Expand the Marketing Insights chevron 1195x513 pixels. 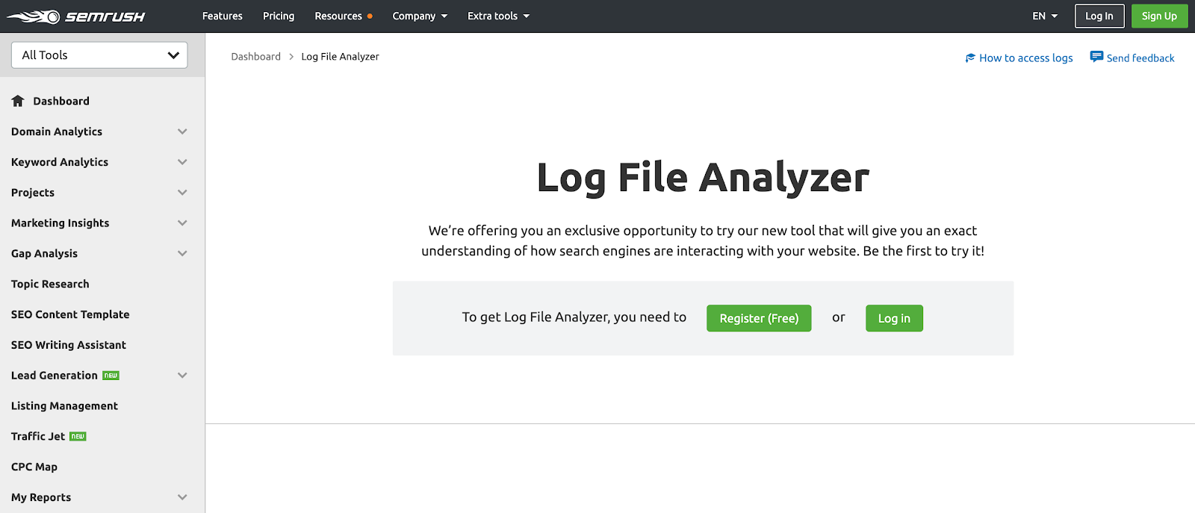click(182, 223)
